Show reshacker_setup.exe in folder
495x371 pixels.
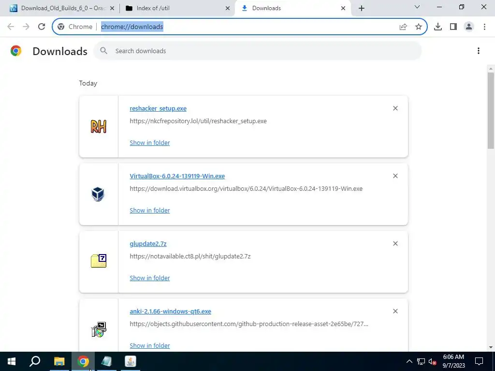[x=150, y=143]
